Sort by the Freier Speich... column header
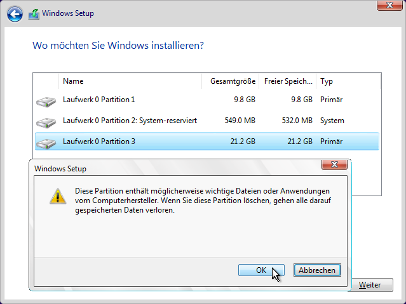 coord(287,81)
